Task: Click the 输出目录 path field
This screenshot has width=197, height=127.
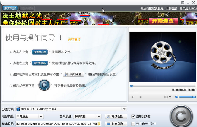Action: 58,124
